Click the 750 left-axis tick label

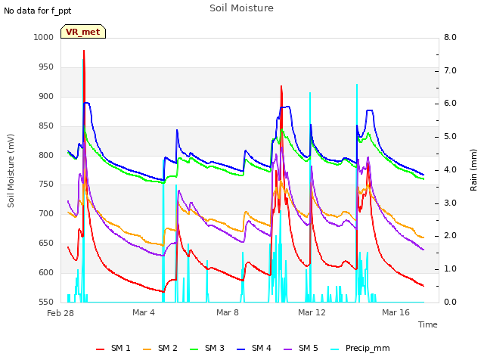(46, 185)
